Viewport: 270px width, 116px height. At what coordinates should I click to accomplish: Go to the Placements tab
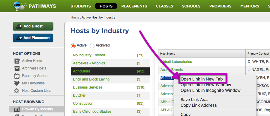(x=134, y=6)
